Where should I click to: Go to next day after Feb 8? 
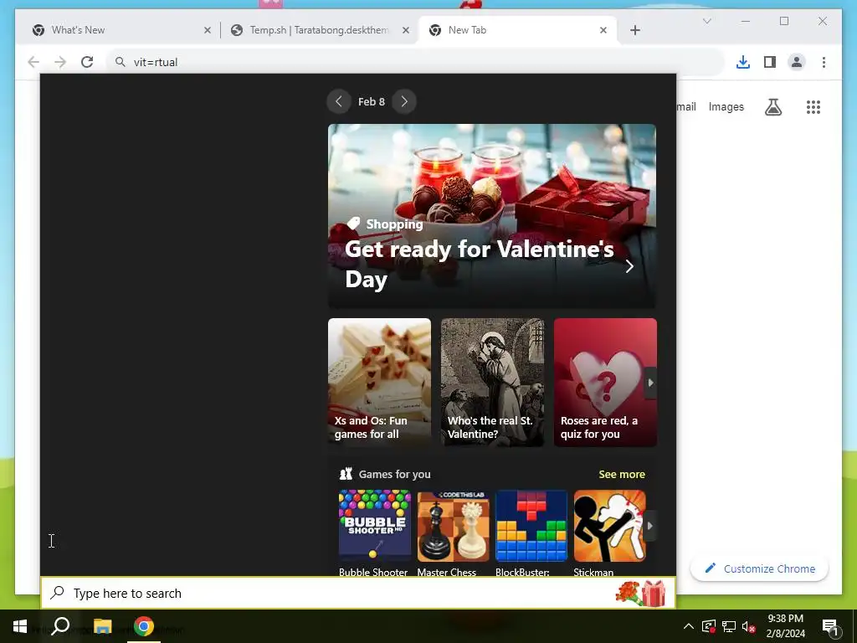coord(404,101)
